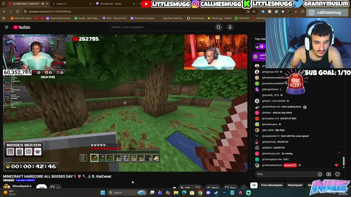
Task: Launch Microsoft Edge from the taskbar
Action: point(184,193)
